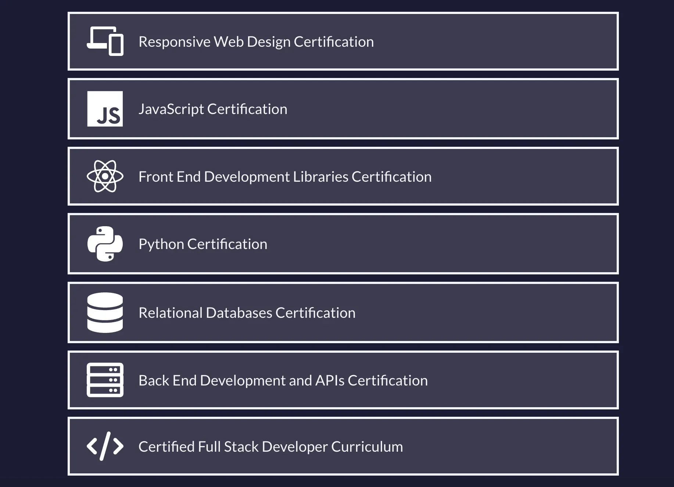
Task: Go to the Python Certification text link
Action: click(x=203, y=244)
